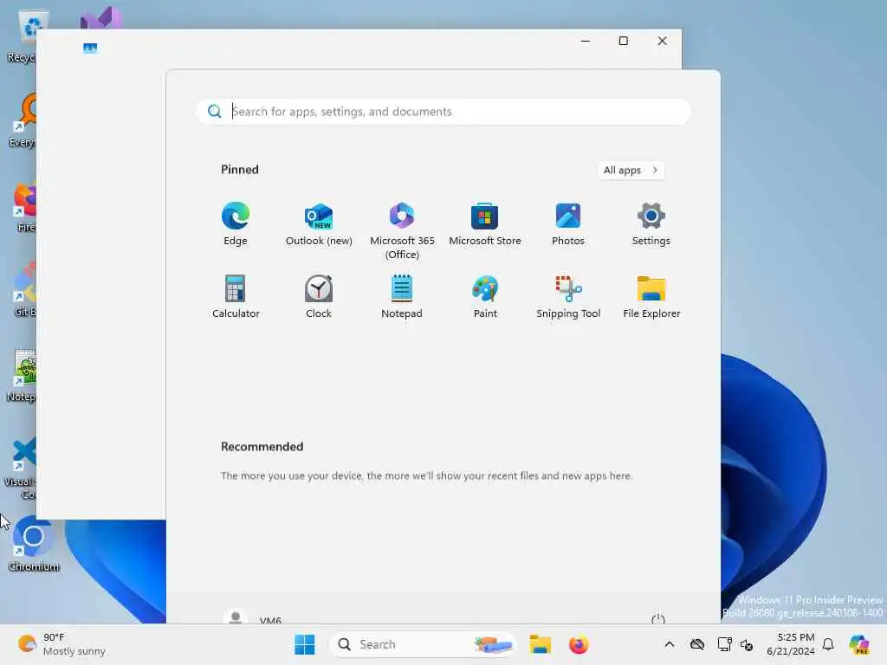Minimize the background window

pos(586,41)
